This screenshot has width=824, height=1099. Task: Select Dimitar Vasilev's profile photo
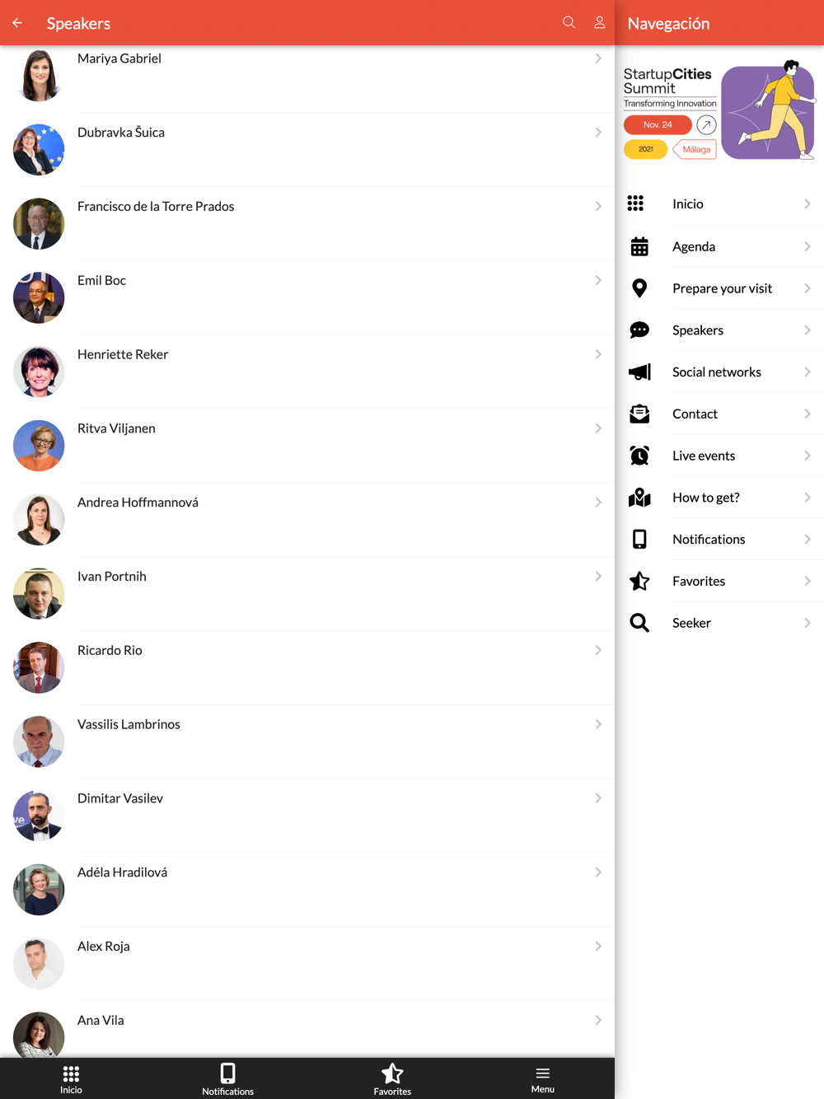[x=39, y=816]
